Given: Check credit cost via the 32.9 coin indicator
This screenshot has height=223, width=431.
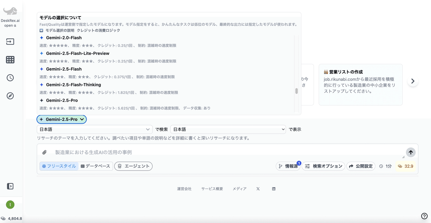Looking at the screenshot, I should coord(405,166).
